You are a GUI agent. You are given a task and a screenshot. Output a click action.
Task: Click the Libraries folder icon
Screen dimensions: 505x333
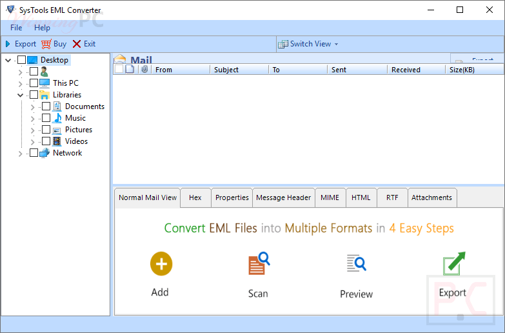coord(45,95)
